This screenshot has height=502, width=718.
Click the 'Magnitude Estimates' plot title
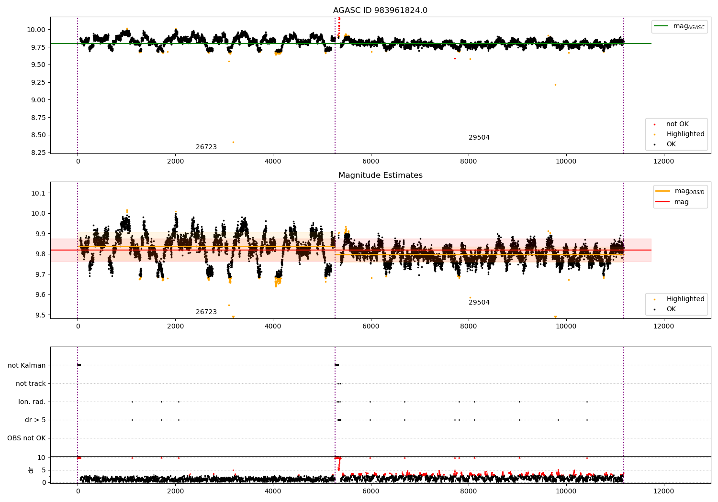380,175
